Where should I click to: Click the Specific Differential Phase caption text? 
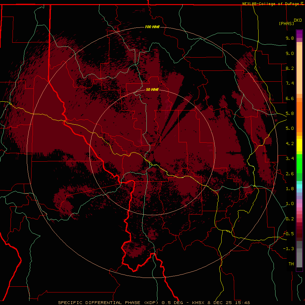[154, 303]
